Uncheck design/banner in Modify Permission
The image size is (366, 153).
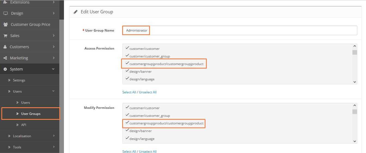coord(127,130)
